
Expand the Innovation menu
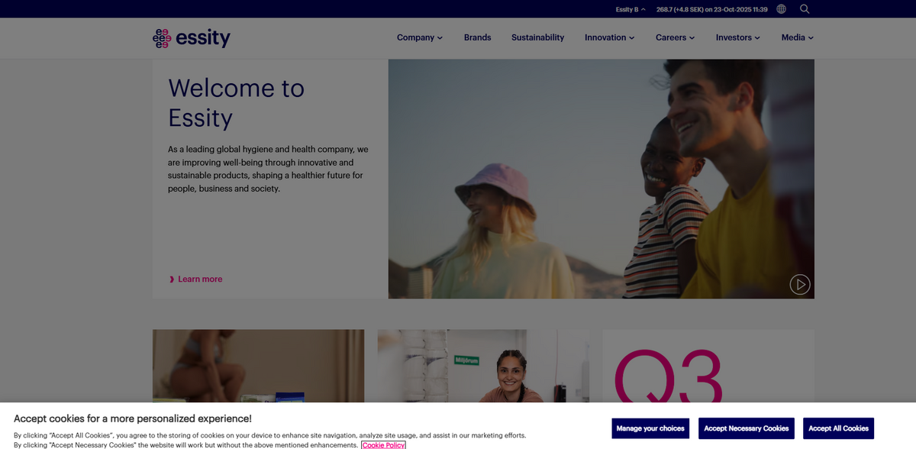click(610, 37)
